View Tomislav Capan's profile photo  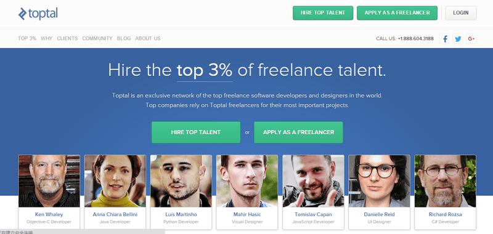(313, 181)
